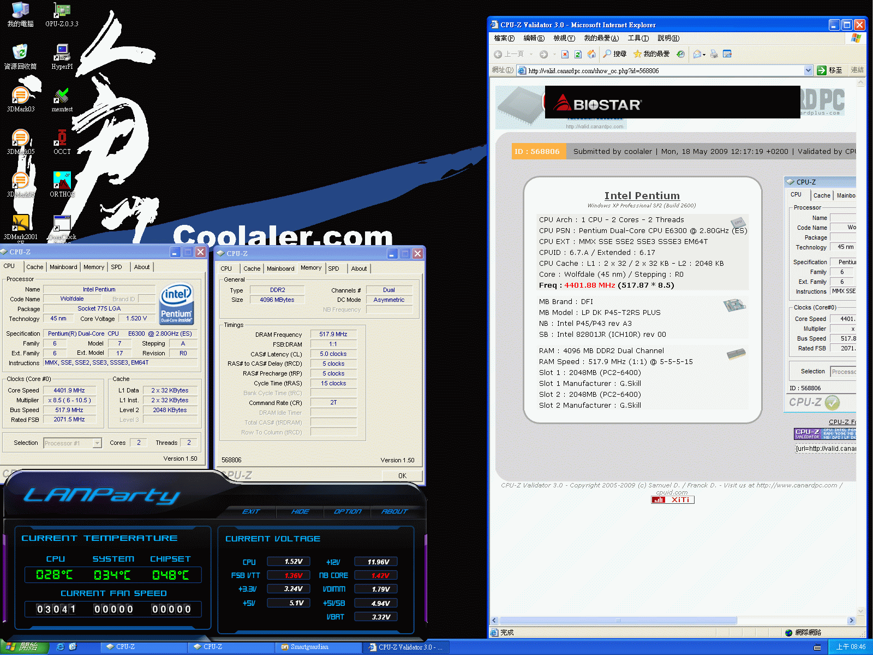This screenshot has height=655, width=873.
Task: Open About tab in left CPU-Z window
Action: [142, 267]
